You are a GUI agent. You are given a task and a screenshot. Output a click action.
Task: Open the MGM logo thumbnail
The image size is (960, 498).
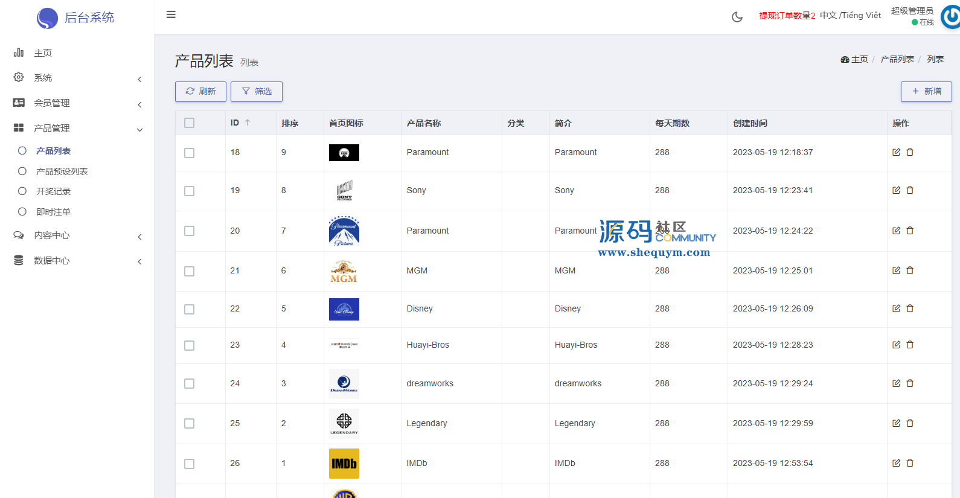tap(344, 272)
